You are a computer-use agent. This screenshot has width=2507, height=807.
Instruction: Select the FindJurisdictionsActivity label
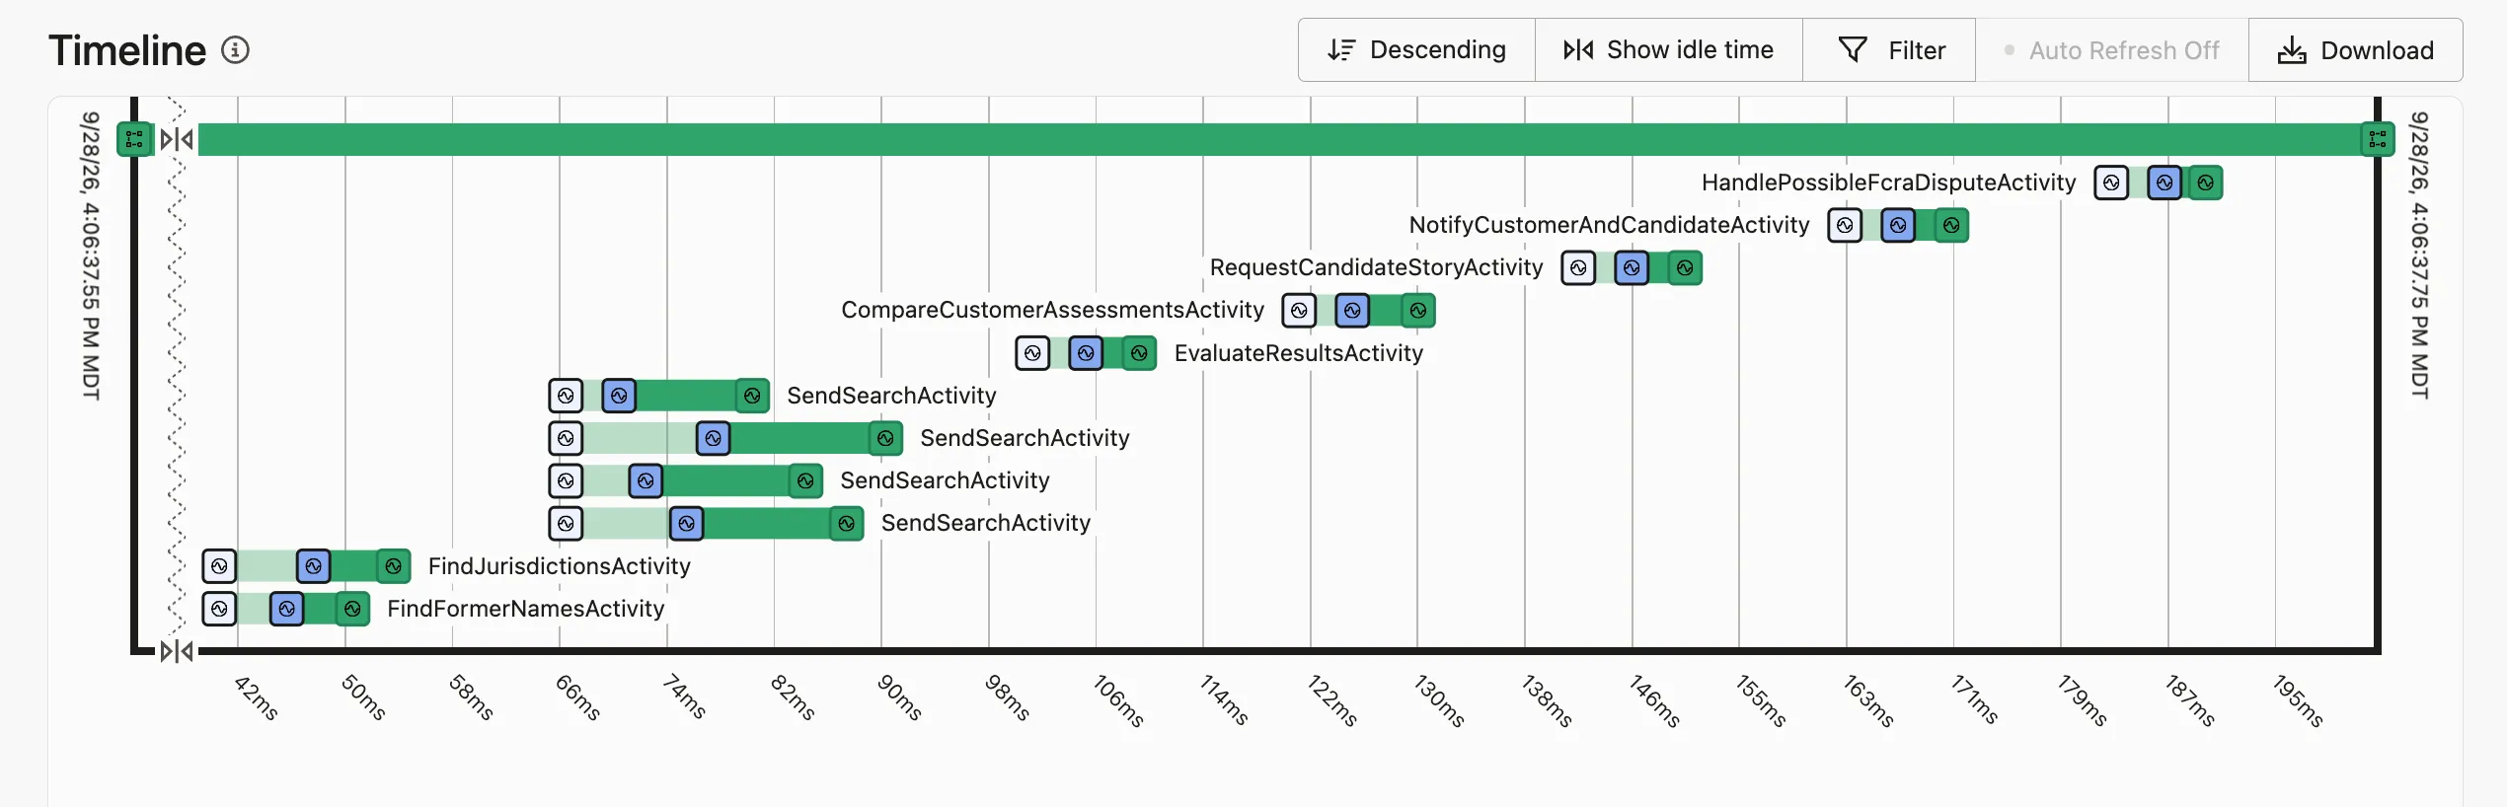pyautogui.click(x=560, y=566)
